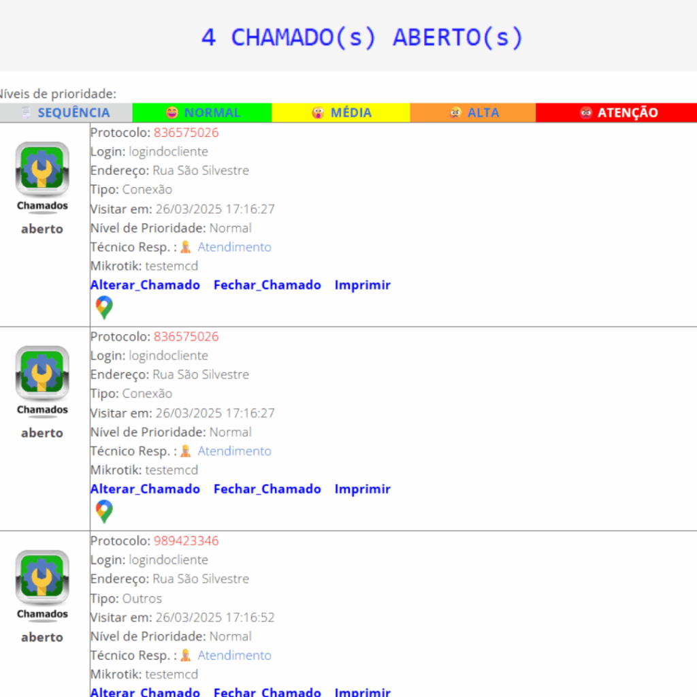Open the Google Maps pin in the first ticket
Image resolution: width=697 pixels, height=697 pixels.
point(104,308)
